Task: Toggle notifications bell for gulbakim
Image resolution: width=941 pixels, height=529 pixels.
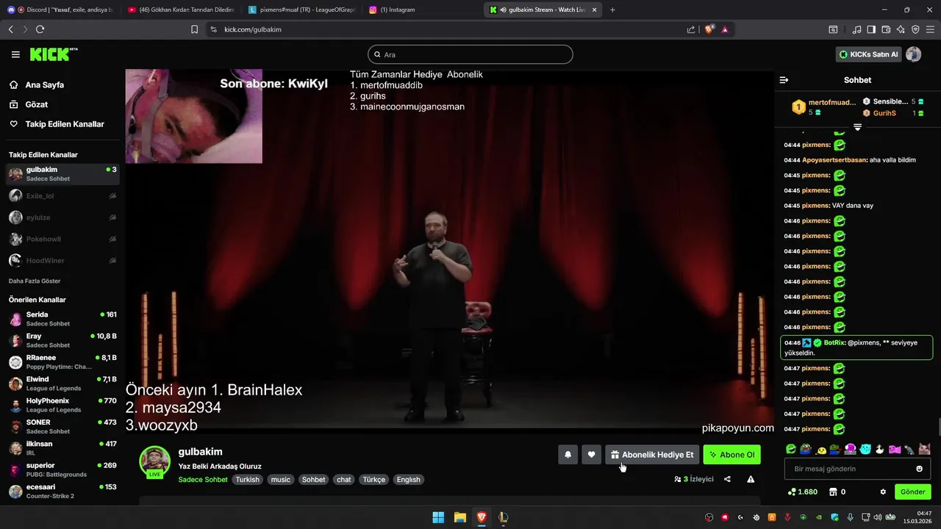Action: 568,455
